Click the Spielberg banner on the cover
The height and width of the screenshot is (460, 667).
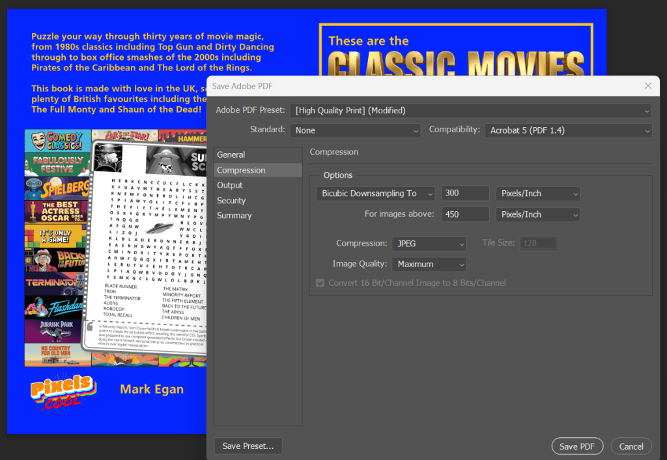tap(57, 188)
